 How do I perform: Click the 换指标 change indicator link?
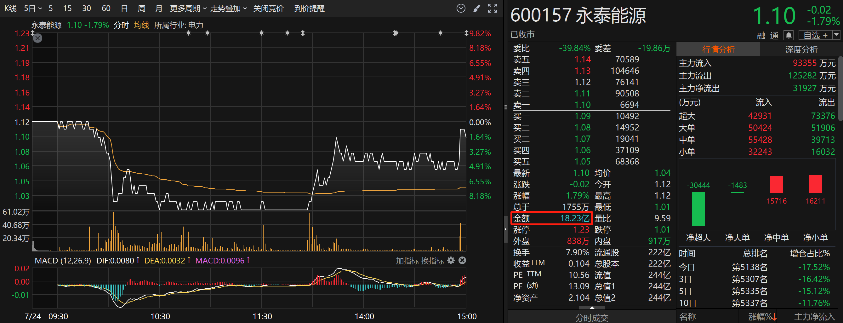coord(432,261)
